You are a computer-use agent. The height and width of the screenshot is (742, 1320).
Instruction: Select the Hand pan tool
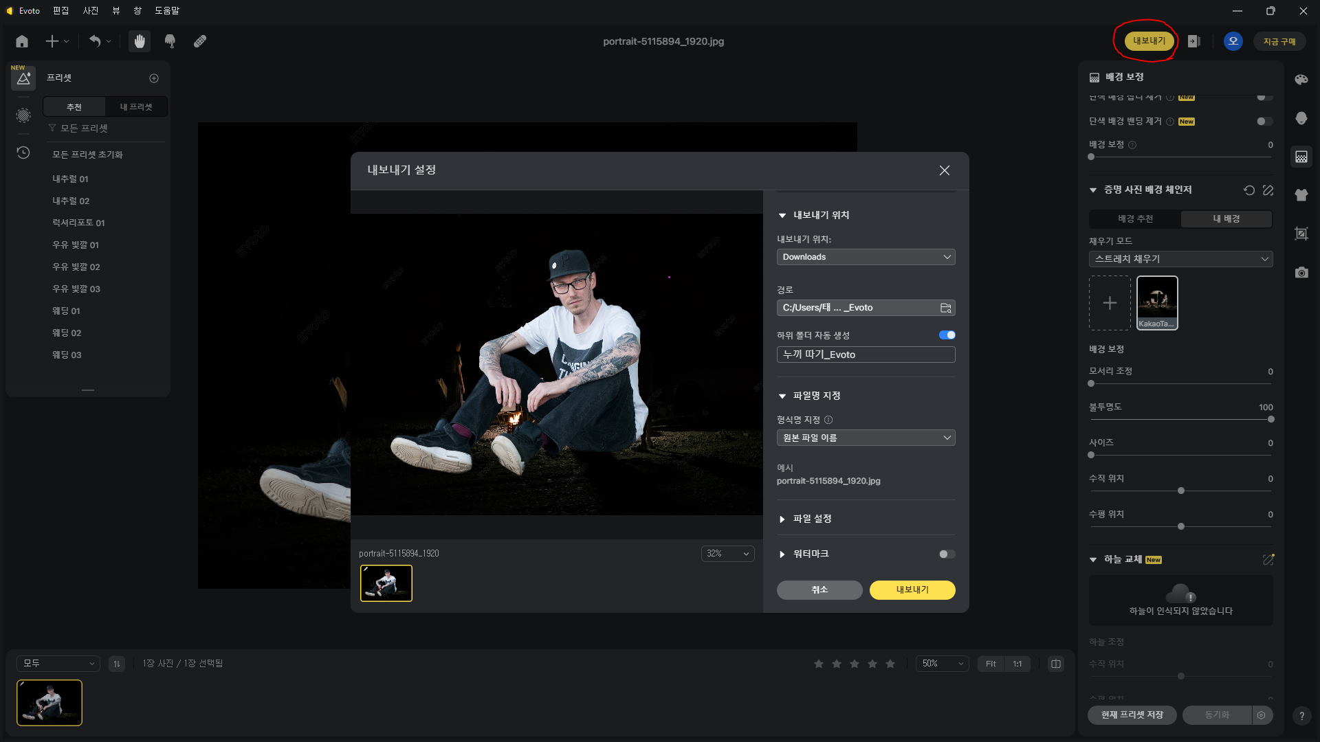point(140,42)
